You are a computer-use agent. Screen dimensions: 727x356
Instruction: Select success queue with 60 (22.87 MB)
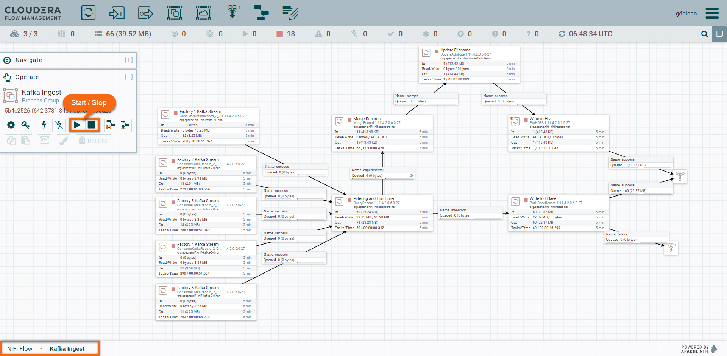[x=641, y=188]
